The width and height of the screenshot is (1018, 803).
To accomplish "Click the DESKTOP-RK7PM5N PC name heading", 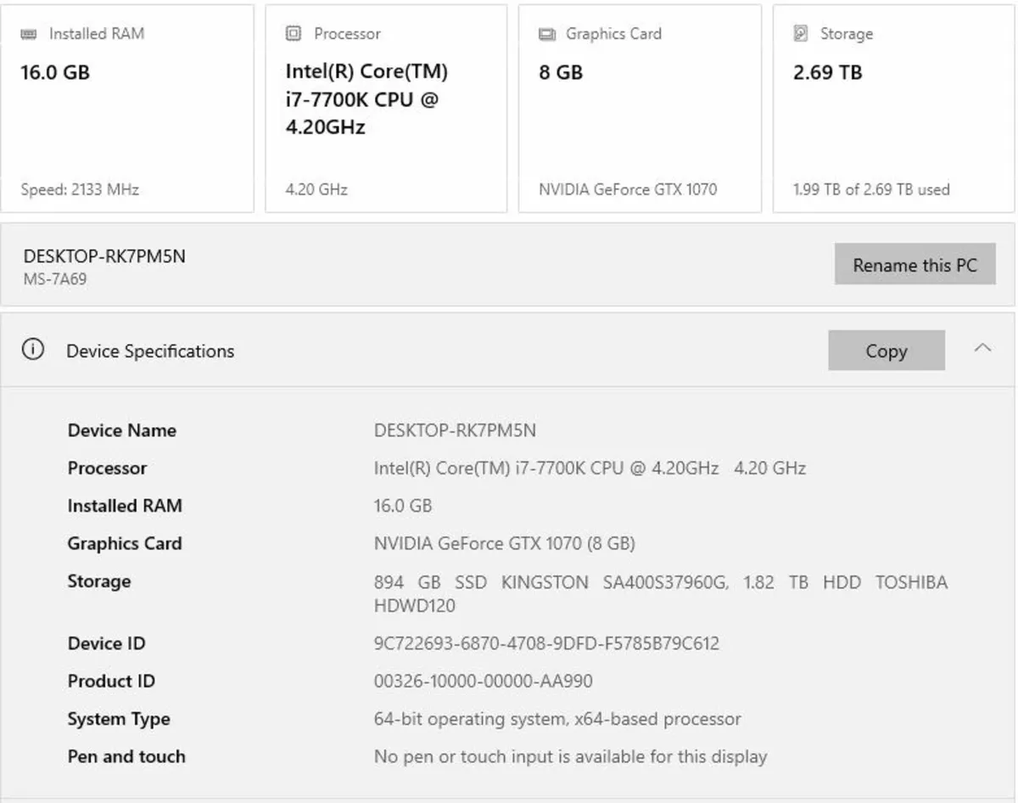I will 104,256.
